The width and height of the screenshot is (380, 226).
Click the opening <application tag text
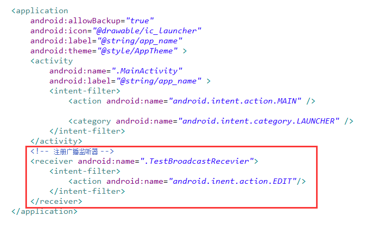tap(40, 11)
